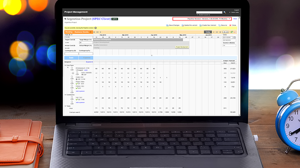Open the calendar date picker icon
Image resolution: width=300 pixels, height=168 pixels.
[x=235, y=37]
